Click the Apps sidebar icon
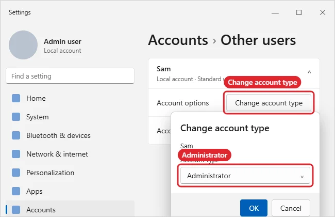335x217 pixels. 16,191
